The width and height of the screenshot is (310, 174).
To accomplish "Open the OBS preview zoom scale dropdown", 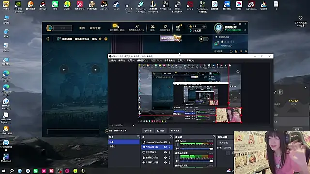I will (x=134, y=125).
